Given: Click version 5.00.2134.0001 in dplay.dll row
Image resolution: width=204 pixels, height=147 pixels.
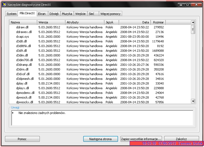Looking at the screenshot, I should tap(49, 83).
